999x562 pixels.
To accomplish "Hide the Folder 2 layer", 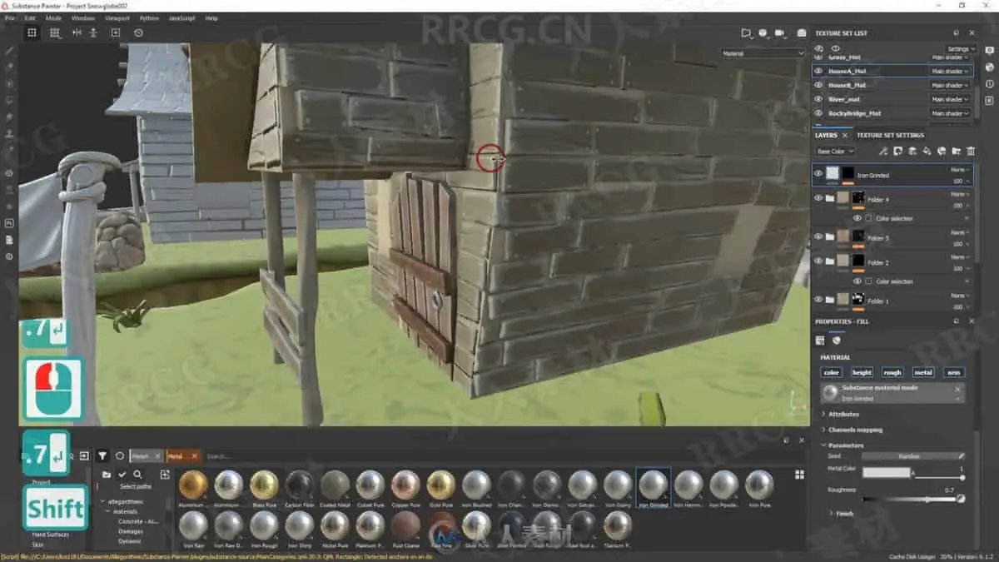I will [818, 261].
